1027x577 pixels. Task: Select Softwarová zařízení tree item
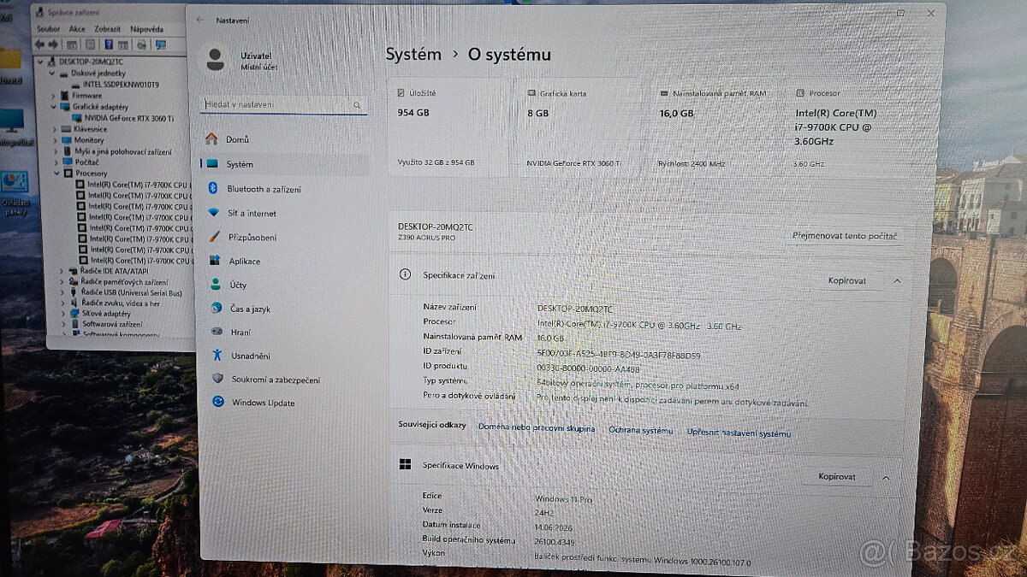pyautogui.click(x=112, y=325)
